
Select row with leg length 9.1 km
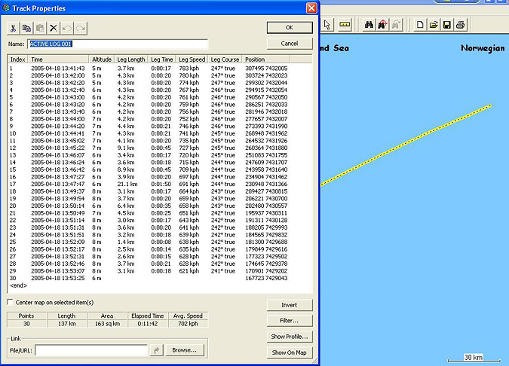[149, 148]
